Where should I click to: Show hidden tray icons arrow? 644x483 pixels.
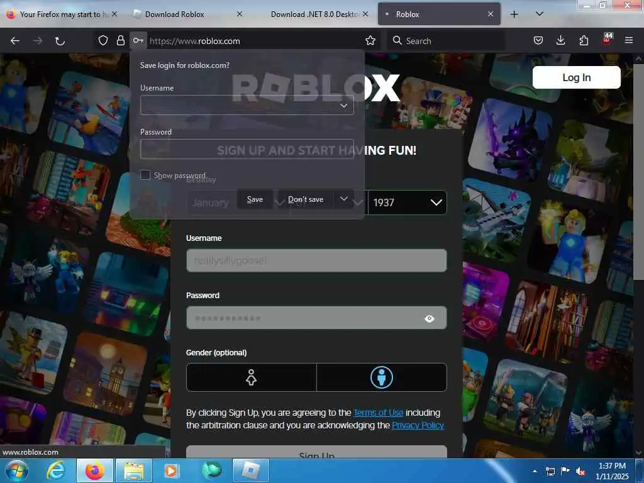(535, 471)
